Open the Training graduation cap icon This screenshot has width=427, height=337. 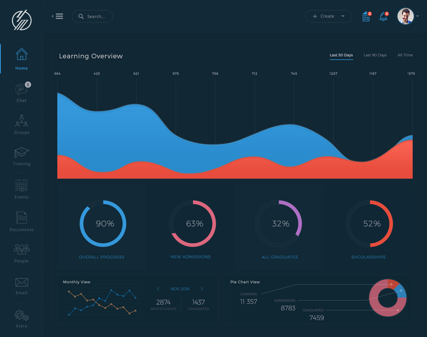[x=21, y=153]
